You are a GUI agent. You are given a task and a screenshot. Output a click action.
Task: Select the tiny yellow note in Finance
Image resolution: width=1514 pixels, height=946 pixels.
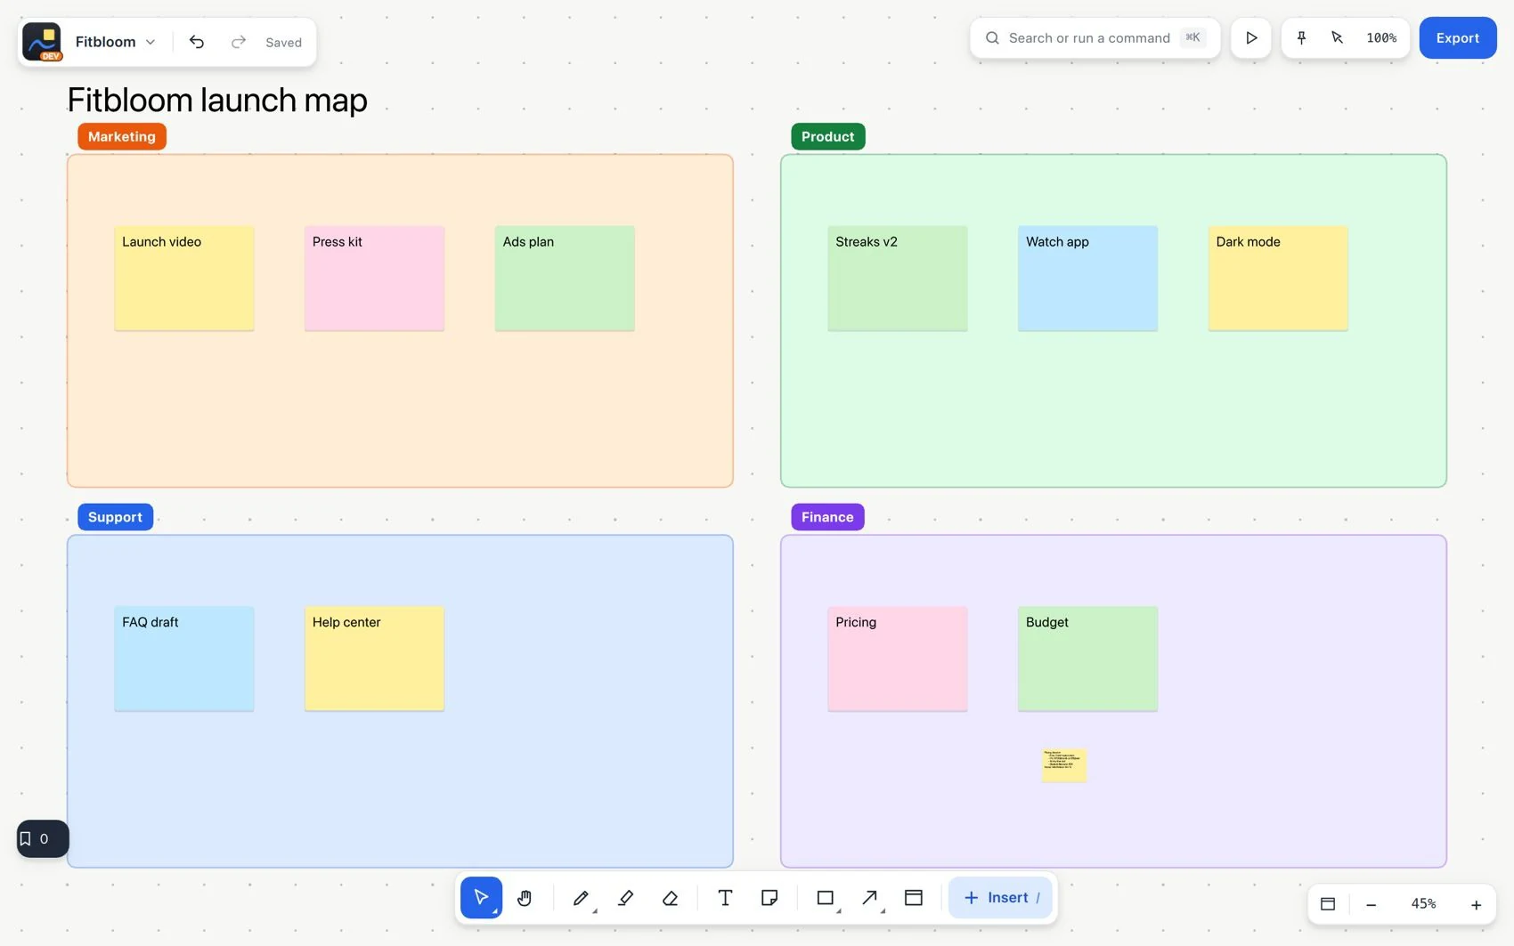click(x=1064, y=764)
